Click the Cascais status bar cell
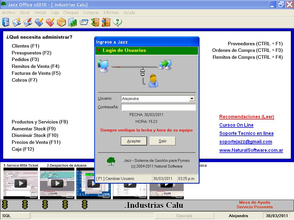This screenshot has width=294, height=220. tap(184, 216)
